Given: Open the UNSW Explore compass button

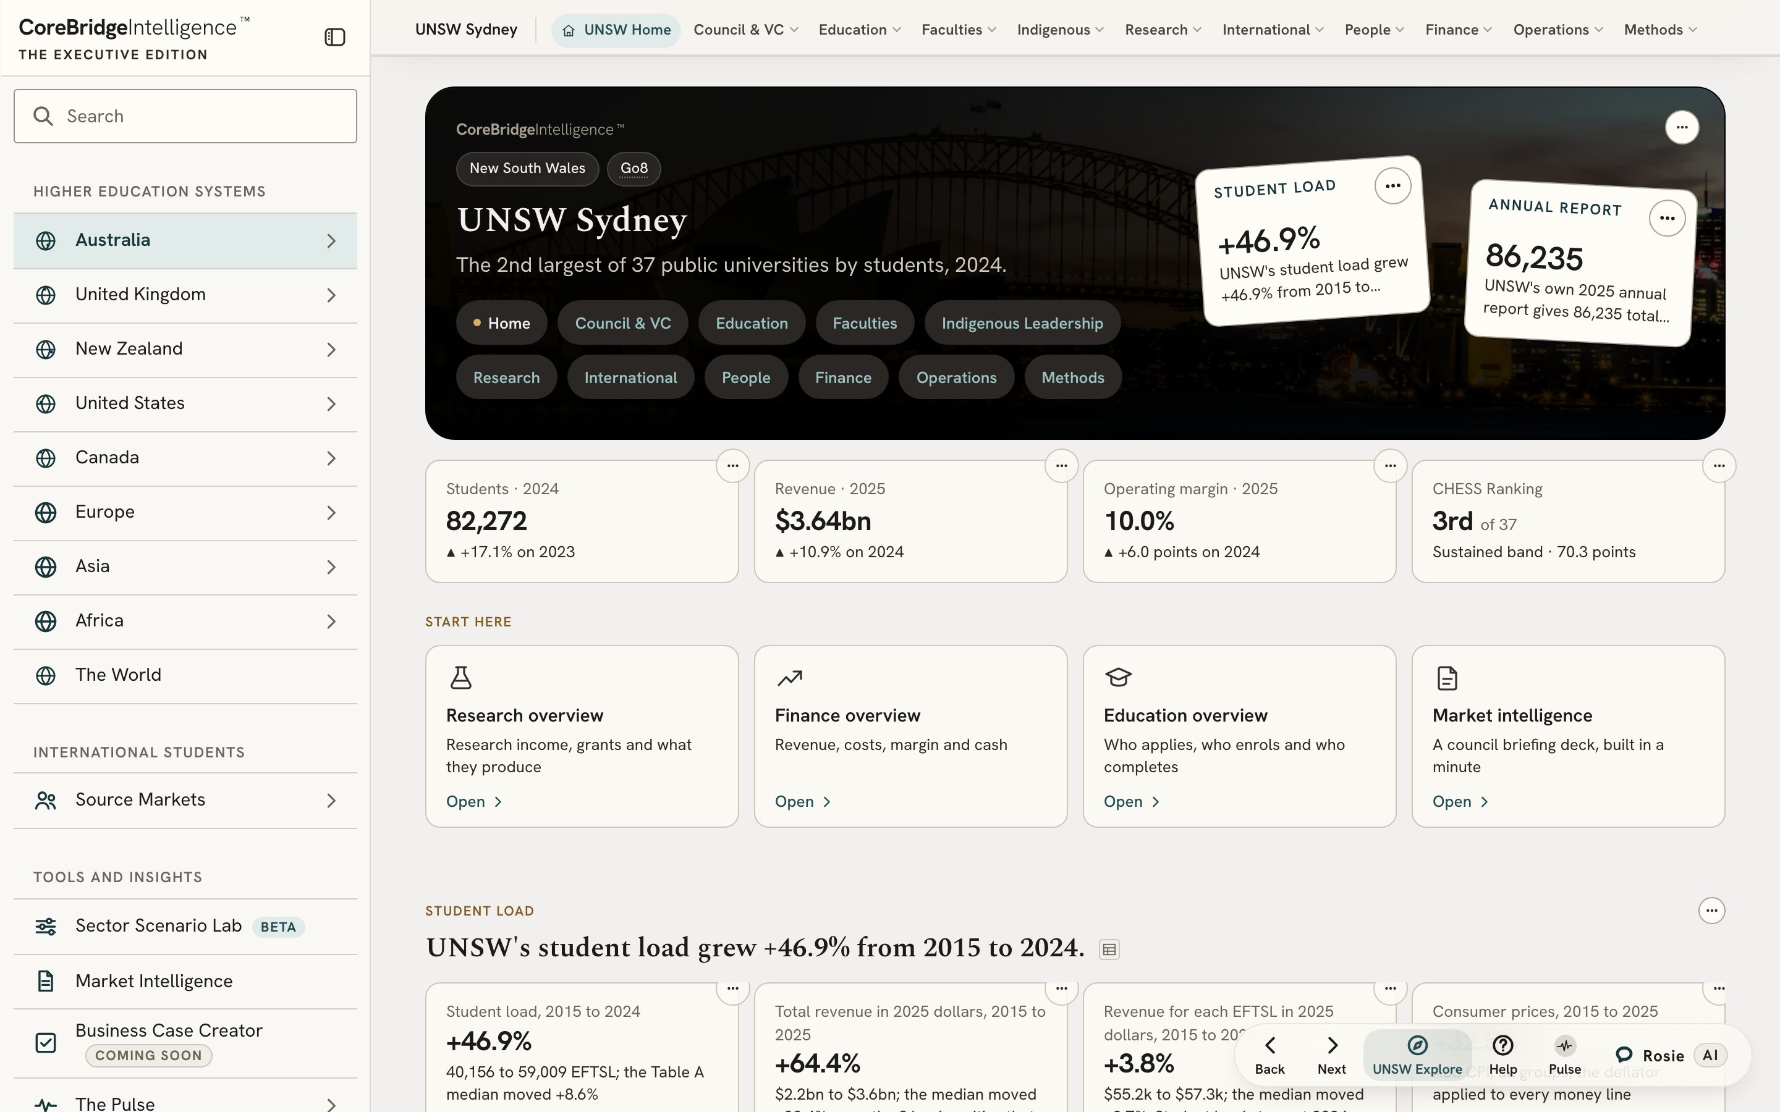Looking at the screenshot, I should [x=1417, y=1055].
